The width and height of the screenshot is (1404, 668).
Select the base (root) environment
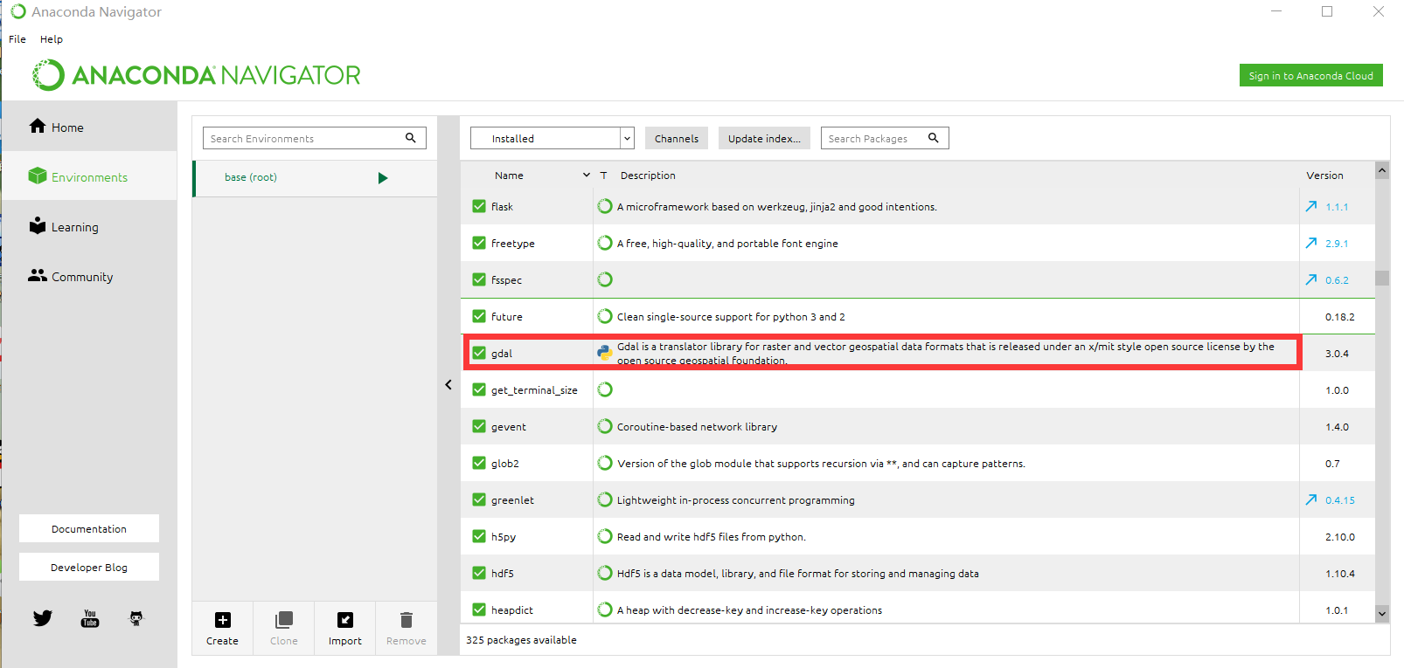tap(315, 177)
